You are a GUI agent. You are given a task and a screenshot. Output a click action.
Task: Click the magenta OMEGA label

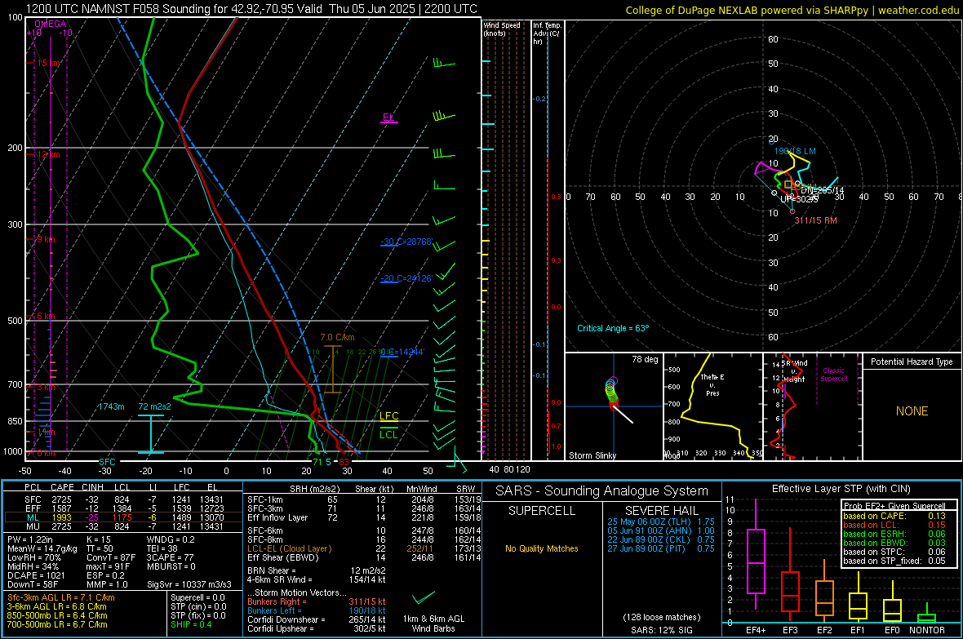51,24
